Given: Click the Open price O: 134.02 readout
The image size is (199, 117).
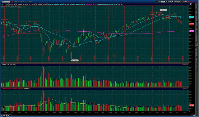Looking at the screenshot, I should 19,4.
